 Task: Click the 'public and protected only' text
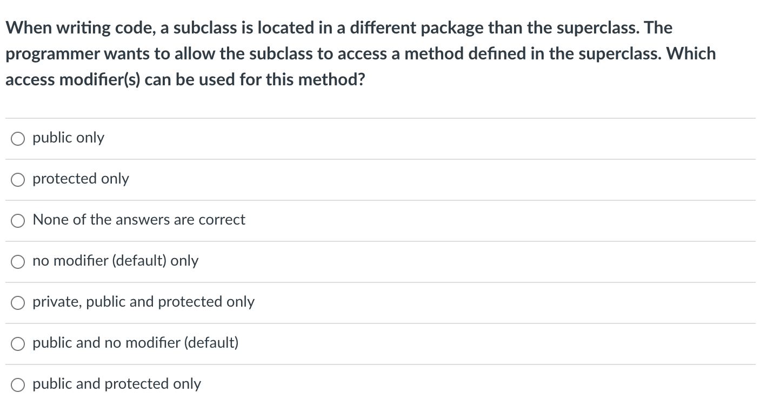(116, 384)
